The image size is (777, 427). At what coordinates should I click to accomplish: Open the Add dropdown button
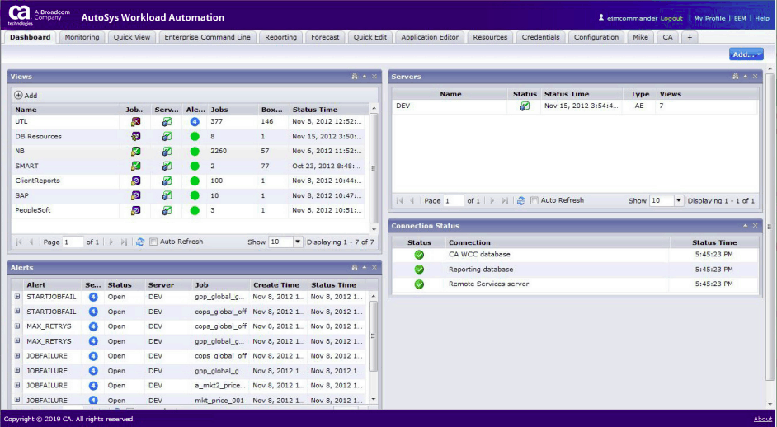pos(746,54)
